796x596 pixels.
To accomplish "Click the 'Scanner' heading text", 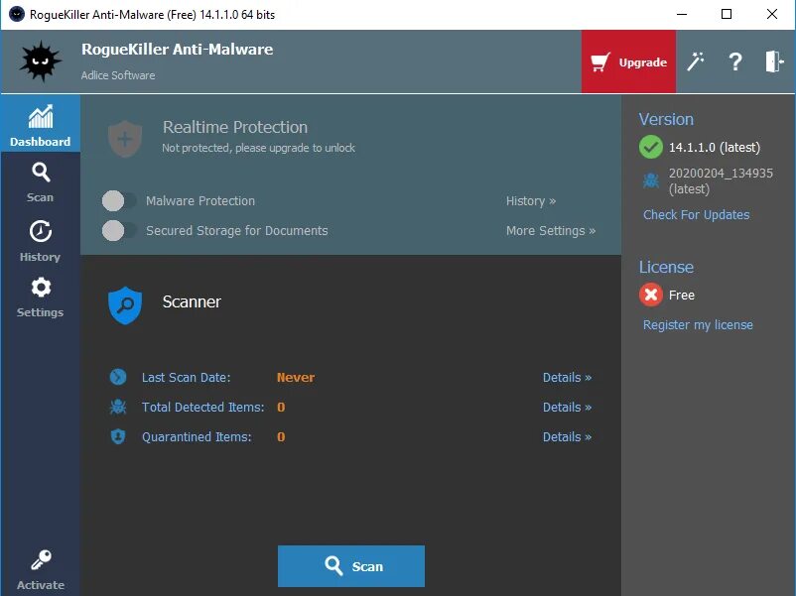I will [192, 301].
